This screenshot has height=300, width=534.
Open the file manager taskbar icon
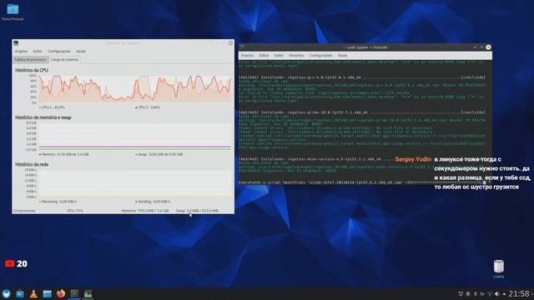click(48, 293)
